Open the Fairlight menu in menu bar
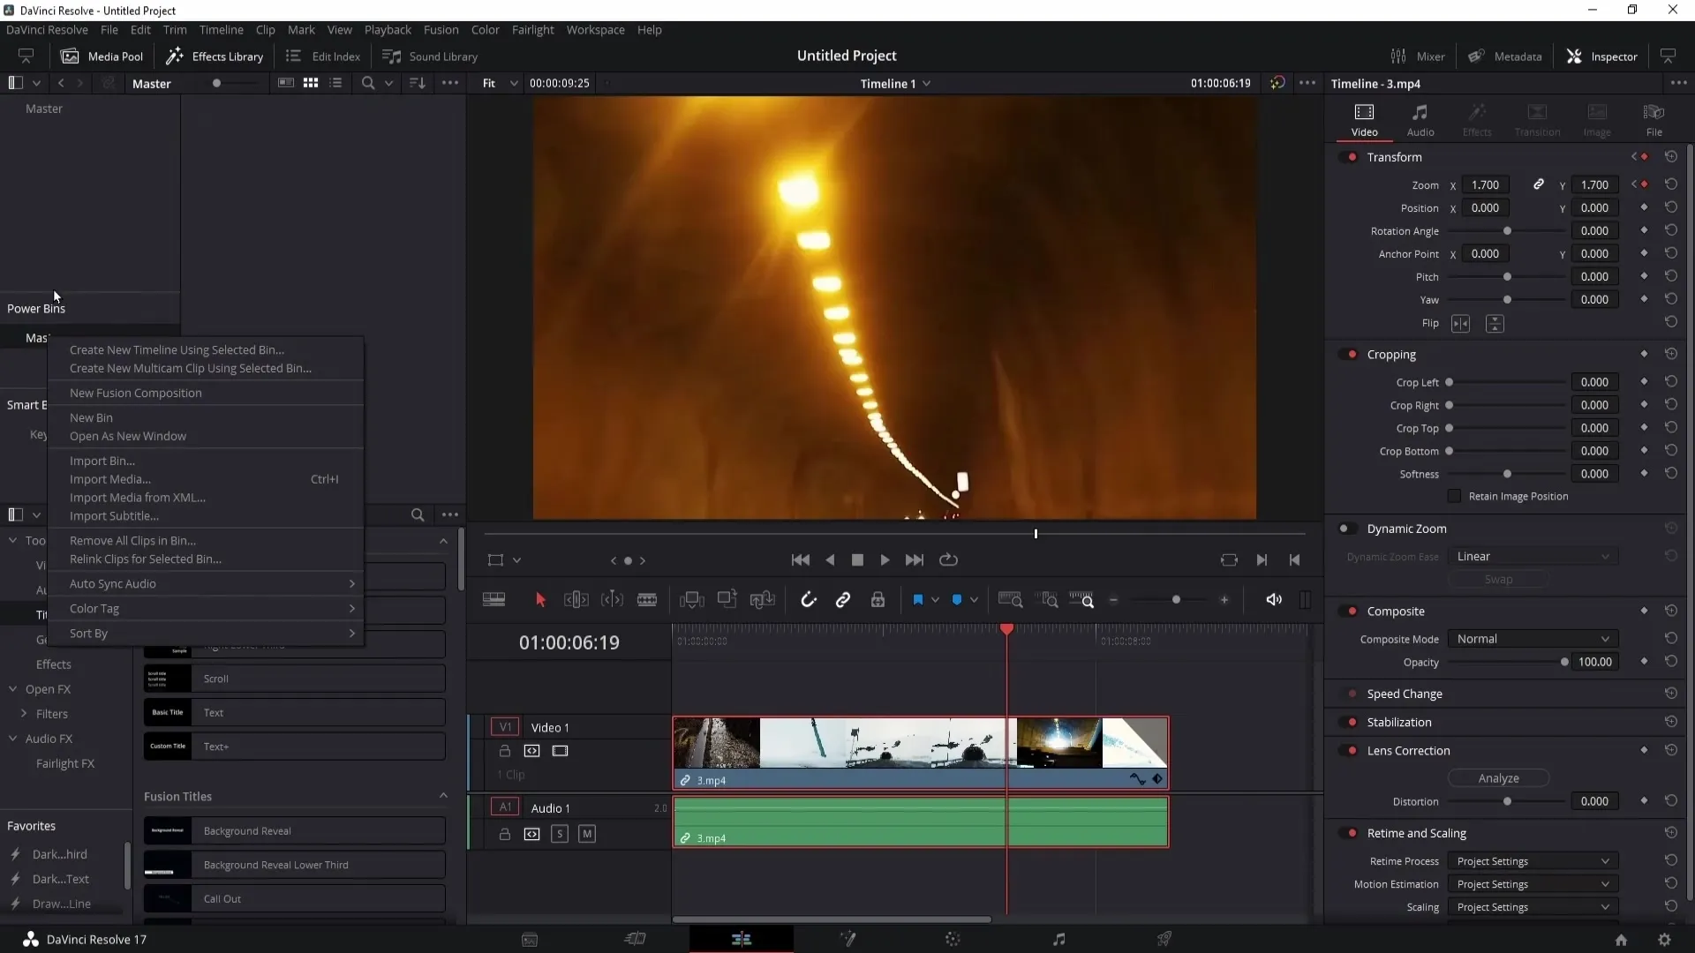Viewport: 1695px width, 953px height. (532, 30)
